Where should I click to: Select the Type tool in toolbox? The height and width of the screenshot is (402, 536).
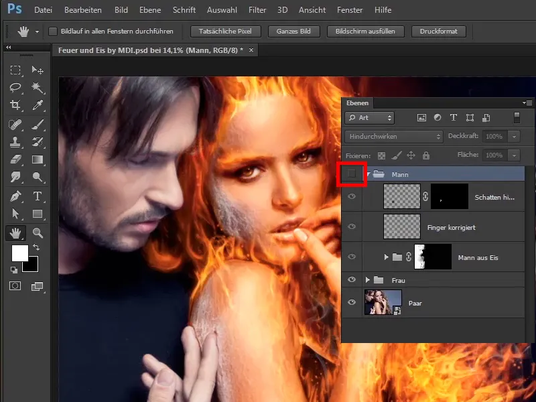point(38,196)
